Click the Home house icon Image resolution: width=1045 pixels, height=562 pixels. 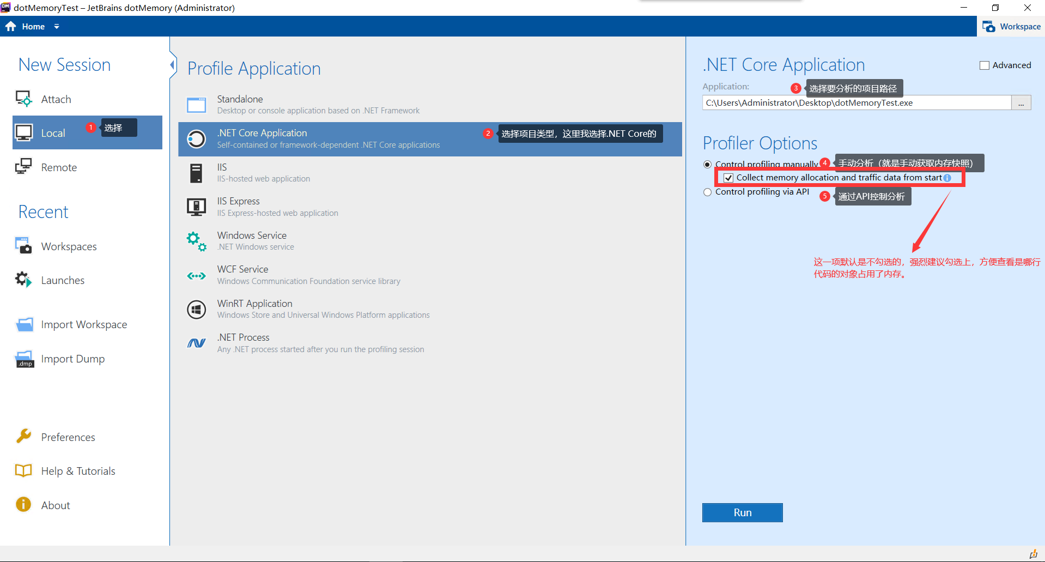(11, 26)
